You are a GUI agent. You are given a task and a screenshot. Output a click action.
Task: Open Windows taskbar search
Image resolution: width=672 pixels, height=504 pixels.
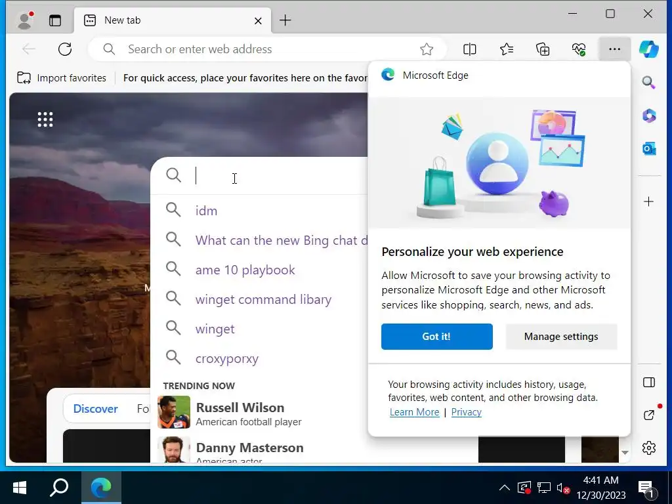click(x=59, y=488)
